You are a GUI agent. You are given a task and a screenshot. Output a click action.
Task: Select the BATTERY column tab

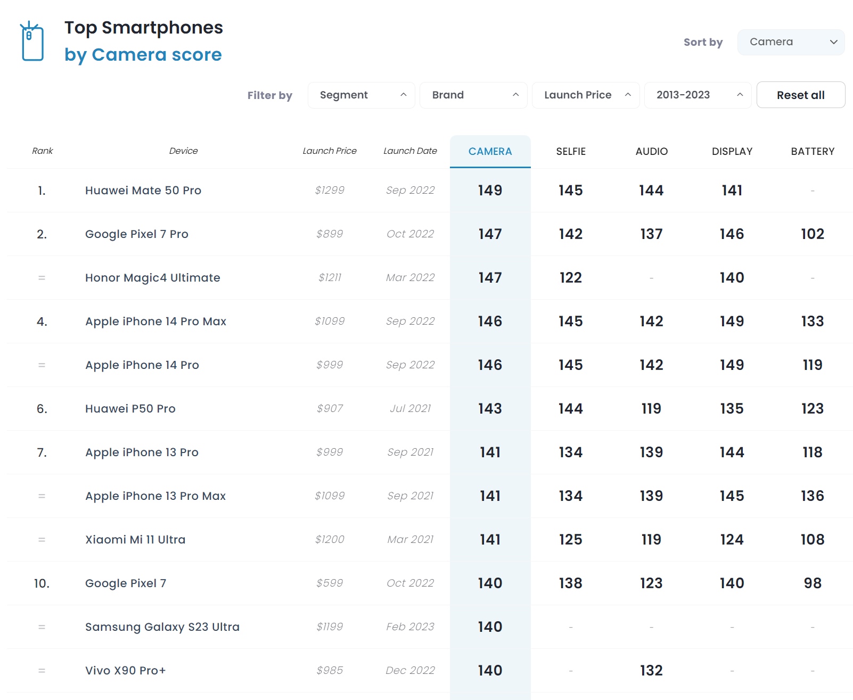(x=813, y=152)
